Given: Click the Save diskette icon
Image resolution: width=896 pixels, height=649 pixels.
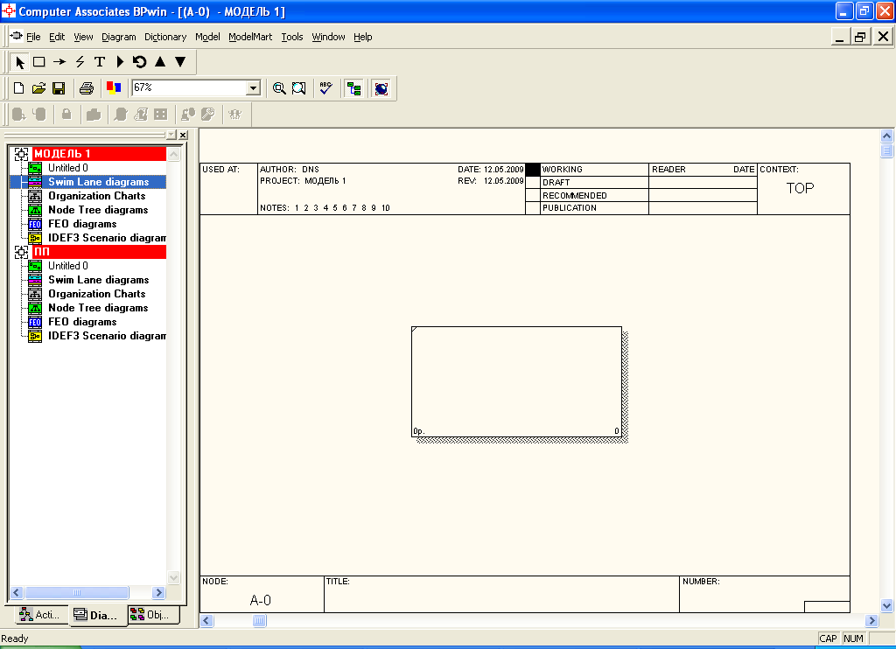Looking at the screenshot, I should tap(59, 88).
